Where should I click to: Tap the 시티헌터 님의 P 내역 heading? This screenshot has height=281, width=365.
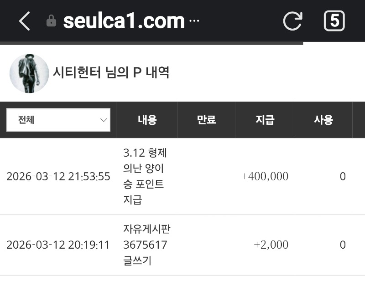[111, 72]
